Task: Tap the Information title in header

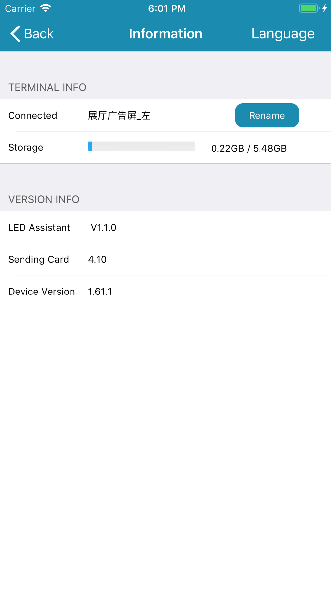Action: coord(165,34)
